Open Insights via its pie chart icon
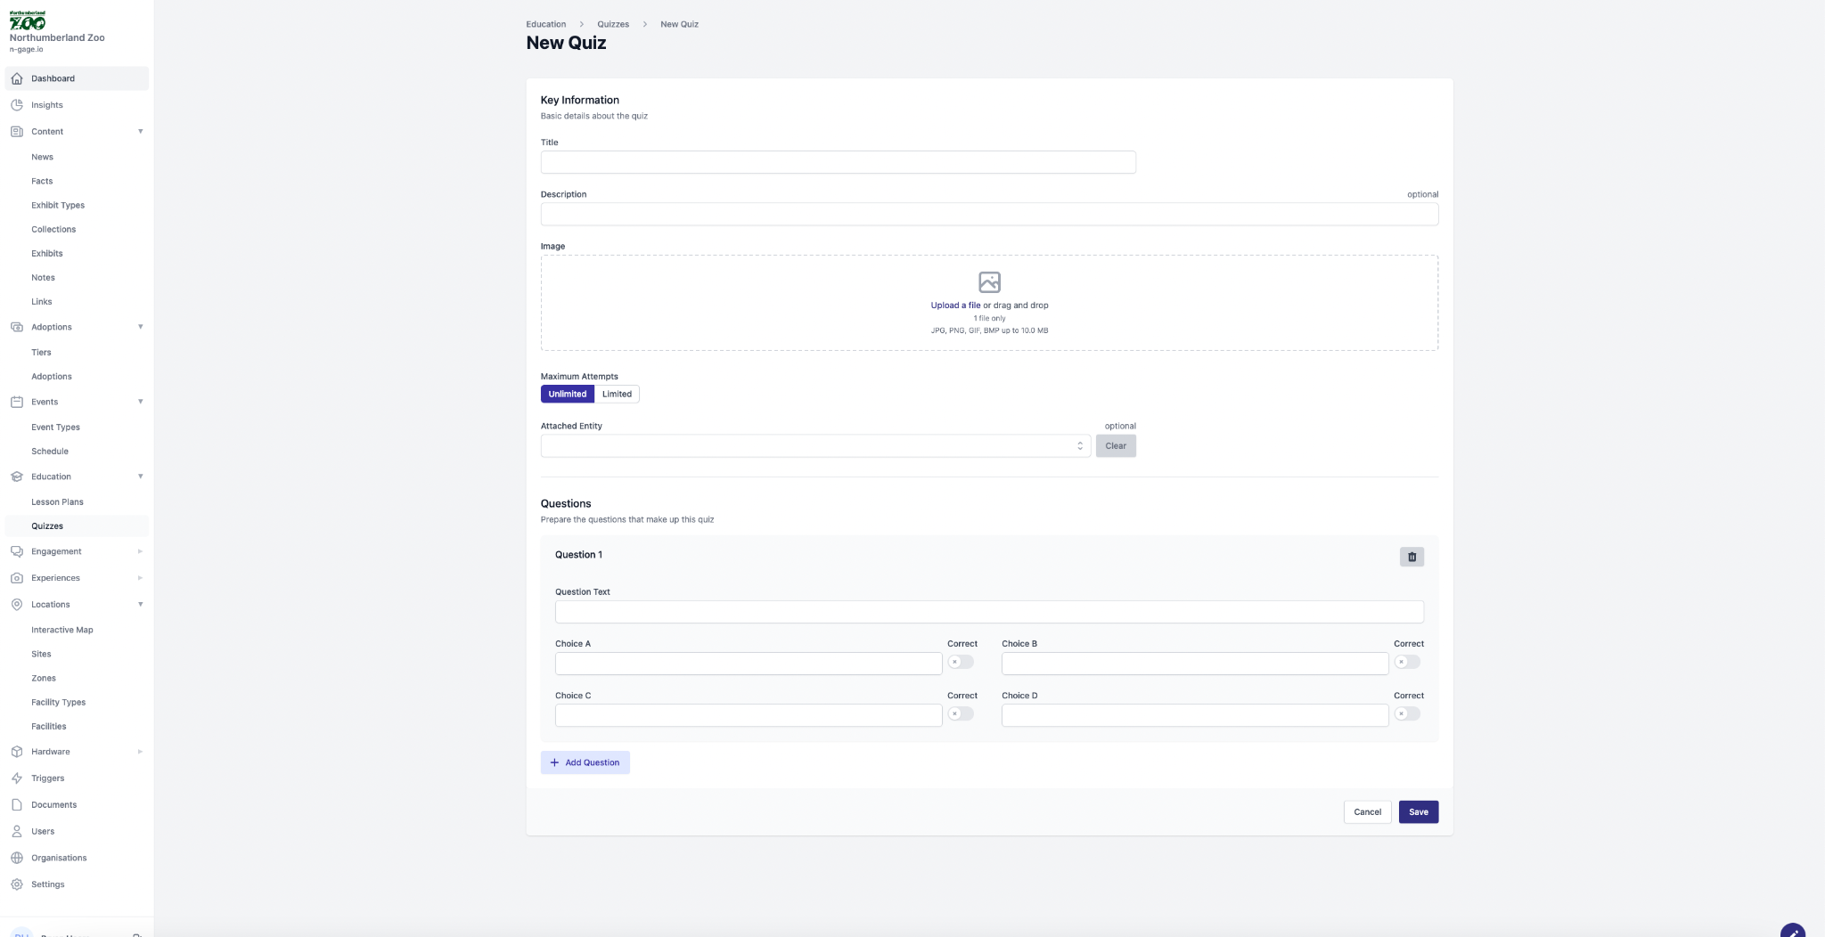 (16, 105)
